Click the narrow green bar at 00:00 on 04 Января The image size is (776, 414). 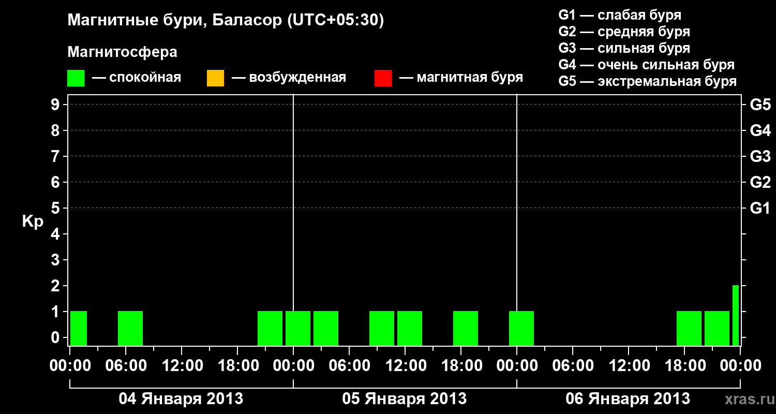tap(79, 328)
